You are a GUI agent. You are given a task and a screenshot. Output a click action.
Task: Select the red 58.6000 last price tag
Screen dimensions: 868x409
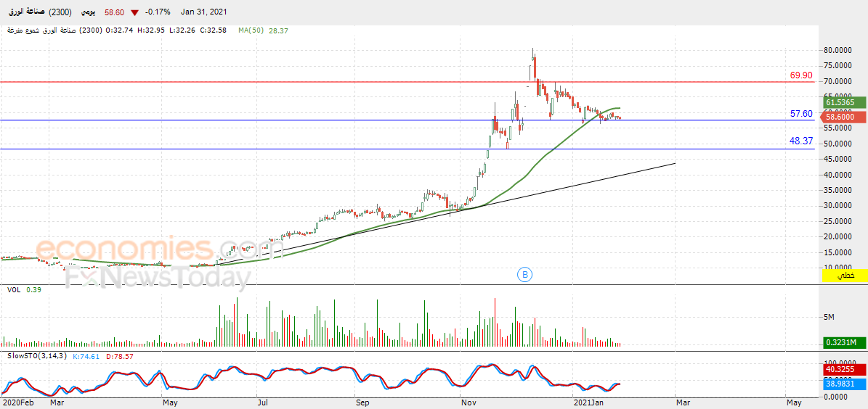[x=839, y=117]
